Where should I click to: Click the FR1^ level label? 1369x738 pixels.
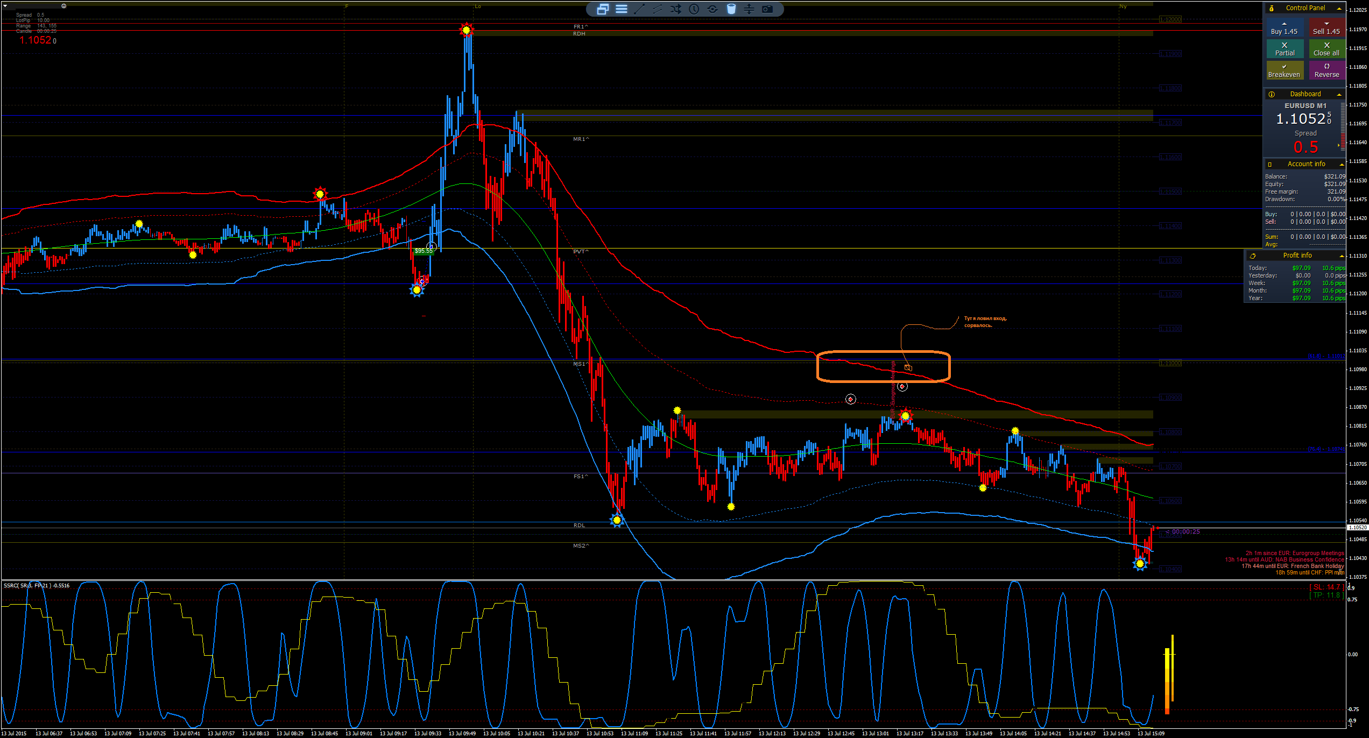click(x=581, y=26)
